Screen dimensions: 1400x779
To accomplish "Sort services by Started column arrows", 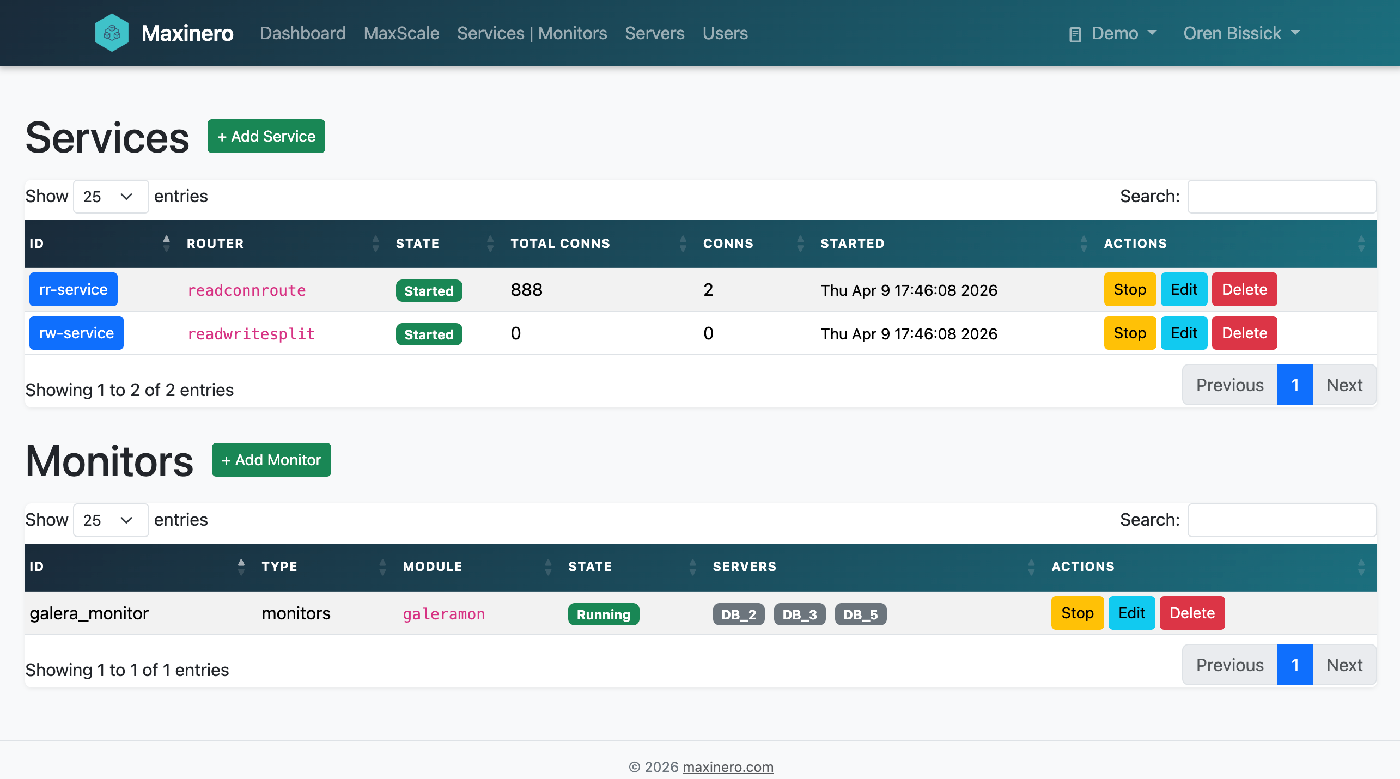I will pos(1084,244).
